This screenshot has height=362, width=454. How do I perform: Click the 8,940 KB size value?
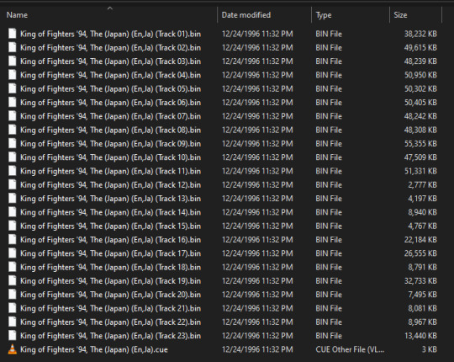422,212
